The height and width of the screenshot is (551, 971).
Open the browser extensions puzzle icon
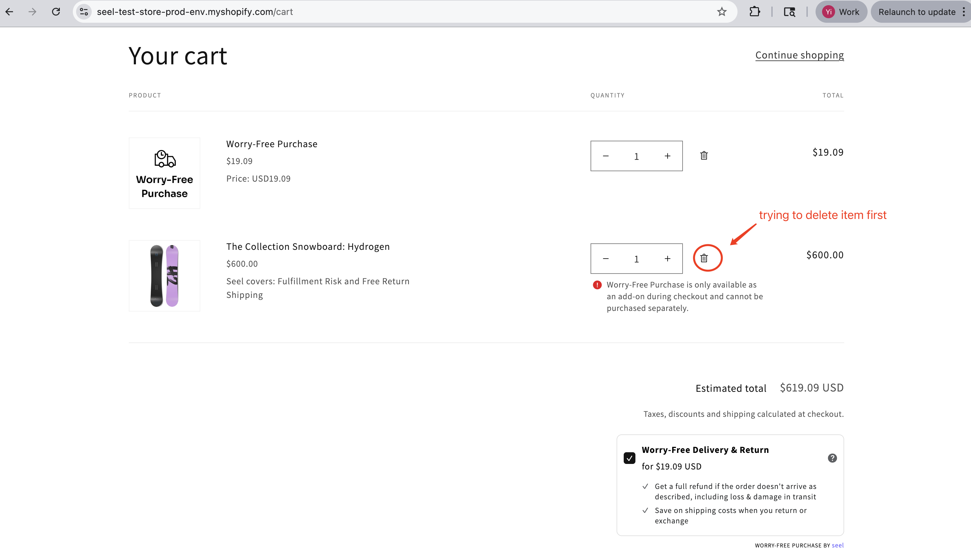tap(754, 12)
